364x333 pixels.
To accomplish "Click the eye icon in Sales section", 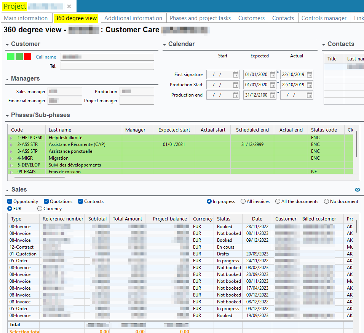I will [357, 190].
